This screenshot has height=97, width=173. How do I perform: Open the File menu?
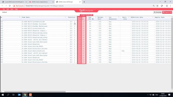coord(4,9)
